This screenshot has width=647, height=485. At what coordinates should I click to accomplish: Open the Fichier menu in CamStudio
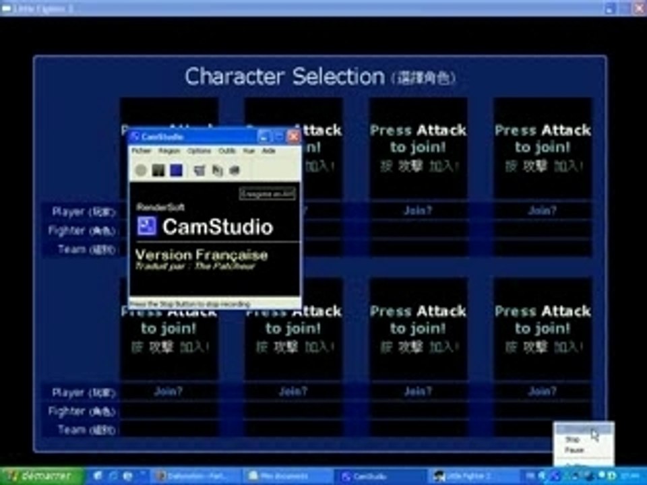click(x=142, y=151)
